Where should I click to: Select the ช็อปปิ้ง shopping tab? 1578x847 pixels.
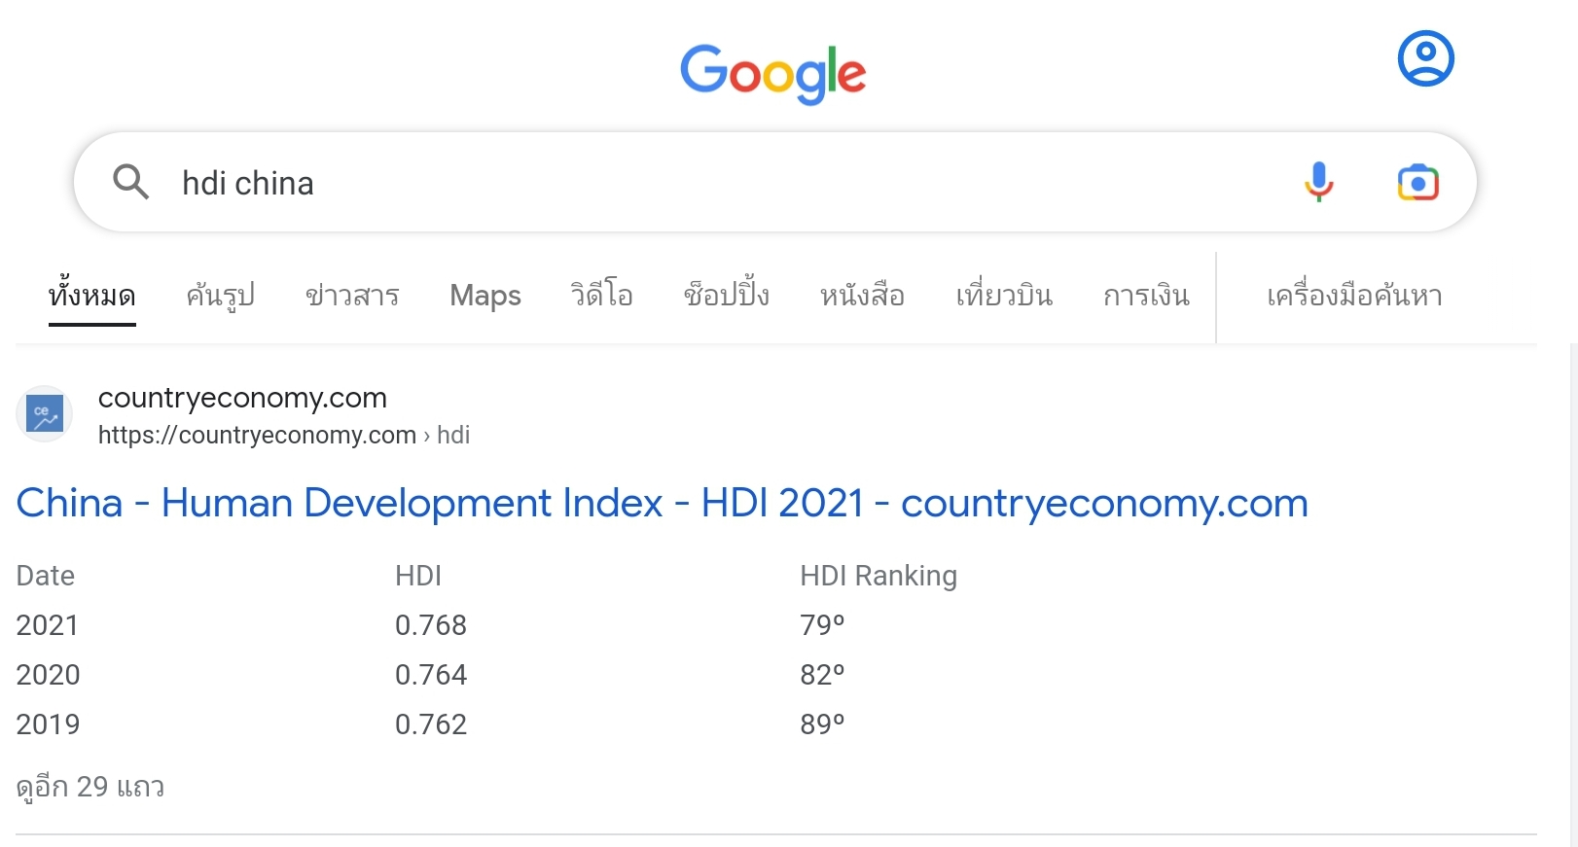point(727,295)
